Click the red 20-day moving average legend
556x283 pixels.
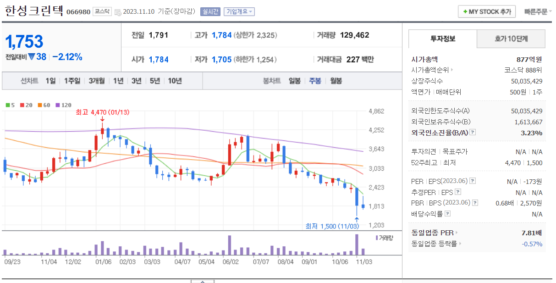coord(26,105)
